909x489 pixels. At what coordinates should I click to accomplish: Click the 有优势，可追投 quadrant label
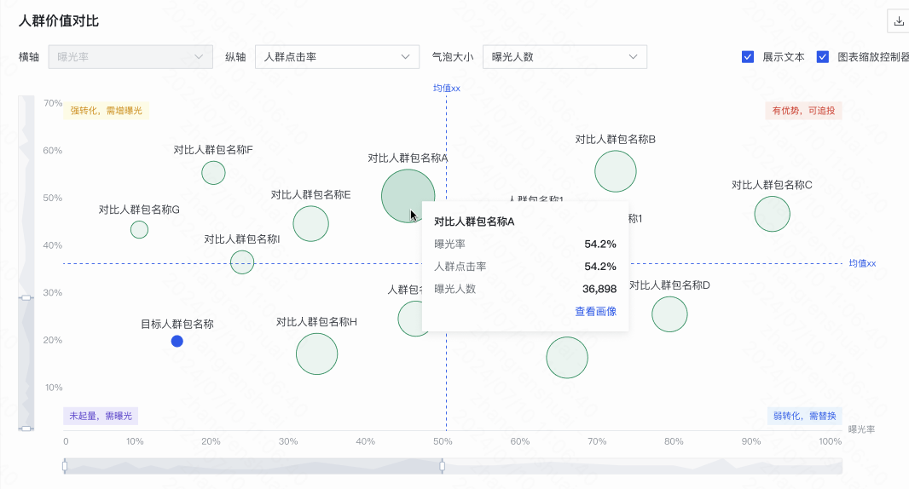click(x=803, y=110)
